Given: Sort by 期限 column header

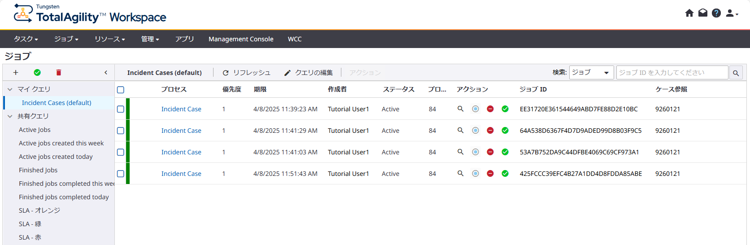Looking at the screenshot, I should (260, 89).
